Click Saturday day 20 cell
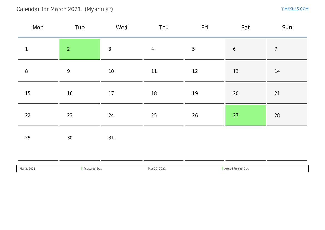This screenshot has height=230, width=325. (245, 93)
